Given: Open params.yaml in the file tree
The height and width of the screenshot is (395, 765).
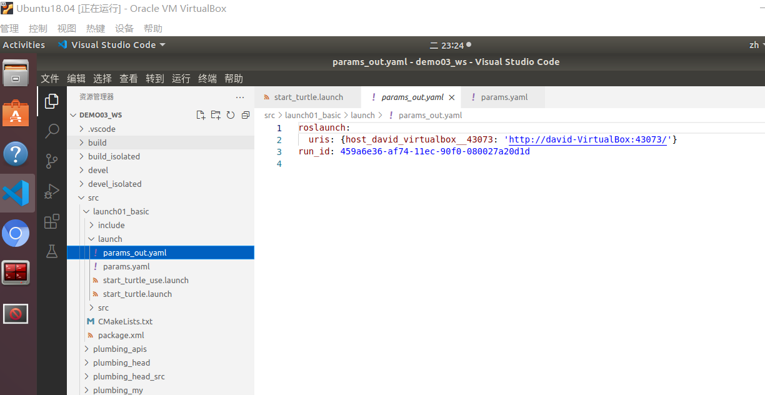Looking at the screenshot, I should click(x=161, y=266).
